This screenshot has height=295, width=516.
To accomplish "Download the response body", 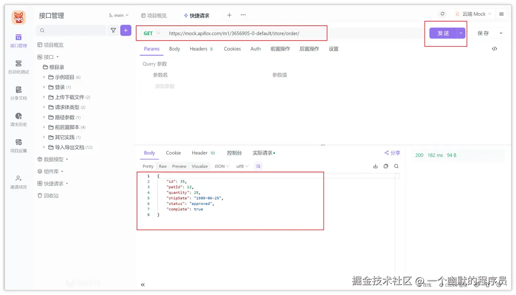I will [x=375, y=166].
